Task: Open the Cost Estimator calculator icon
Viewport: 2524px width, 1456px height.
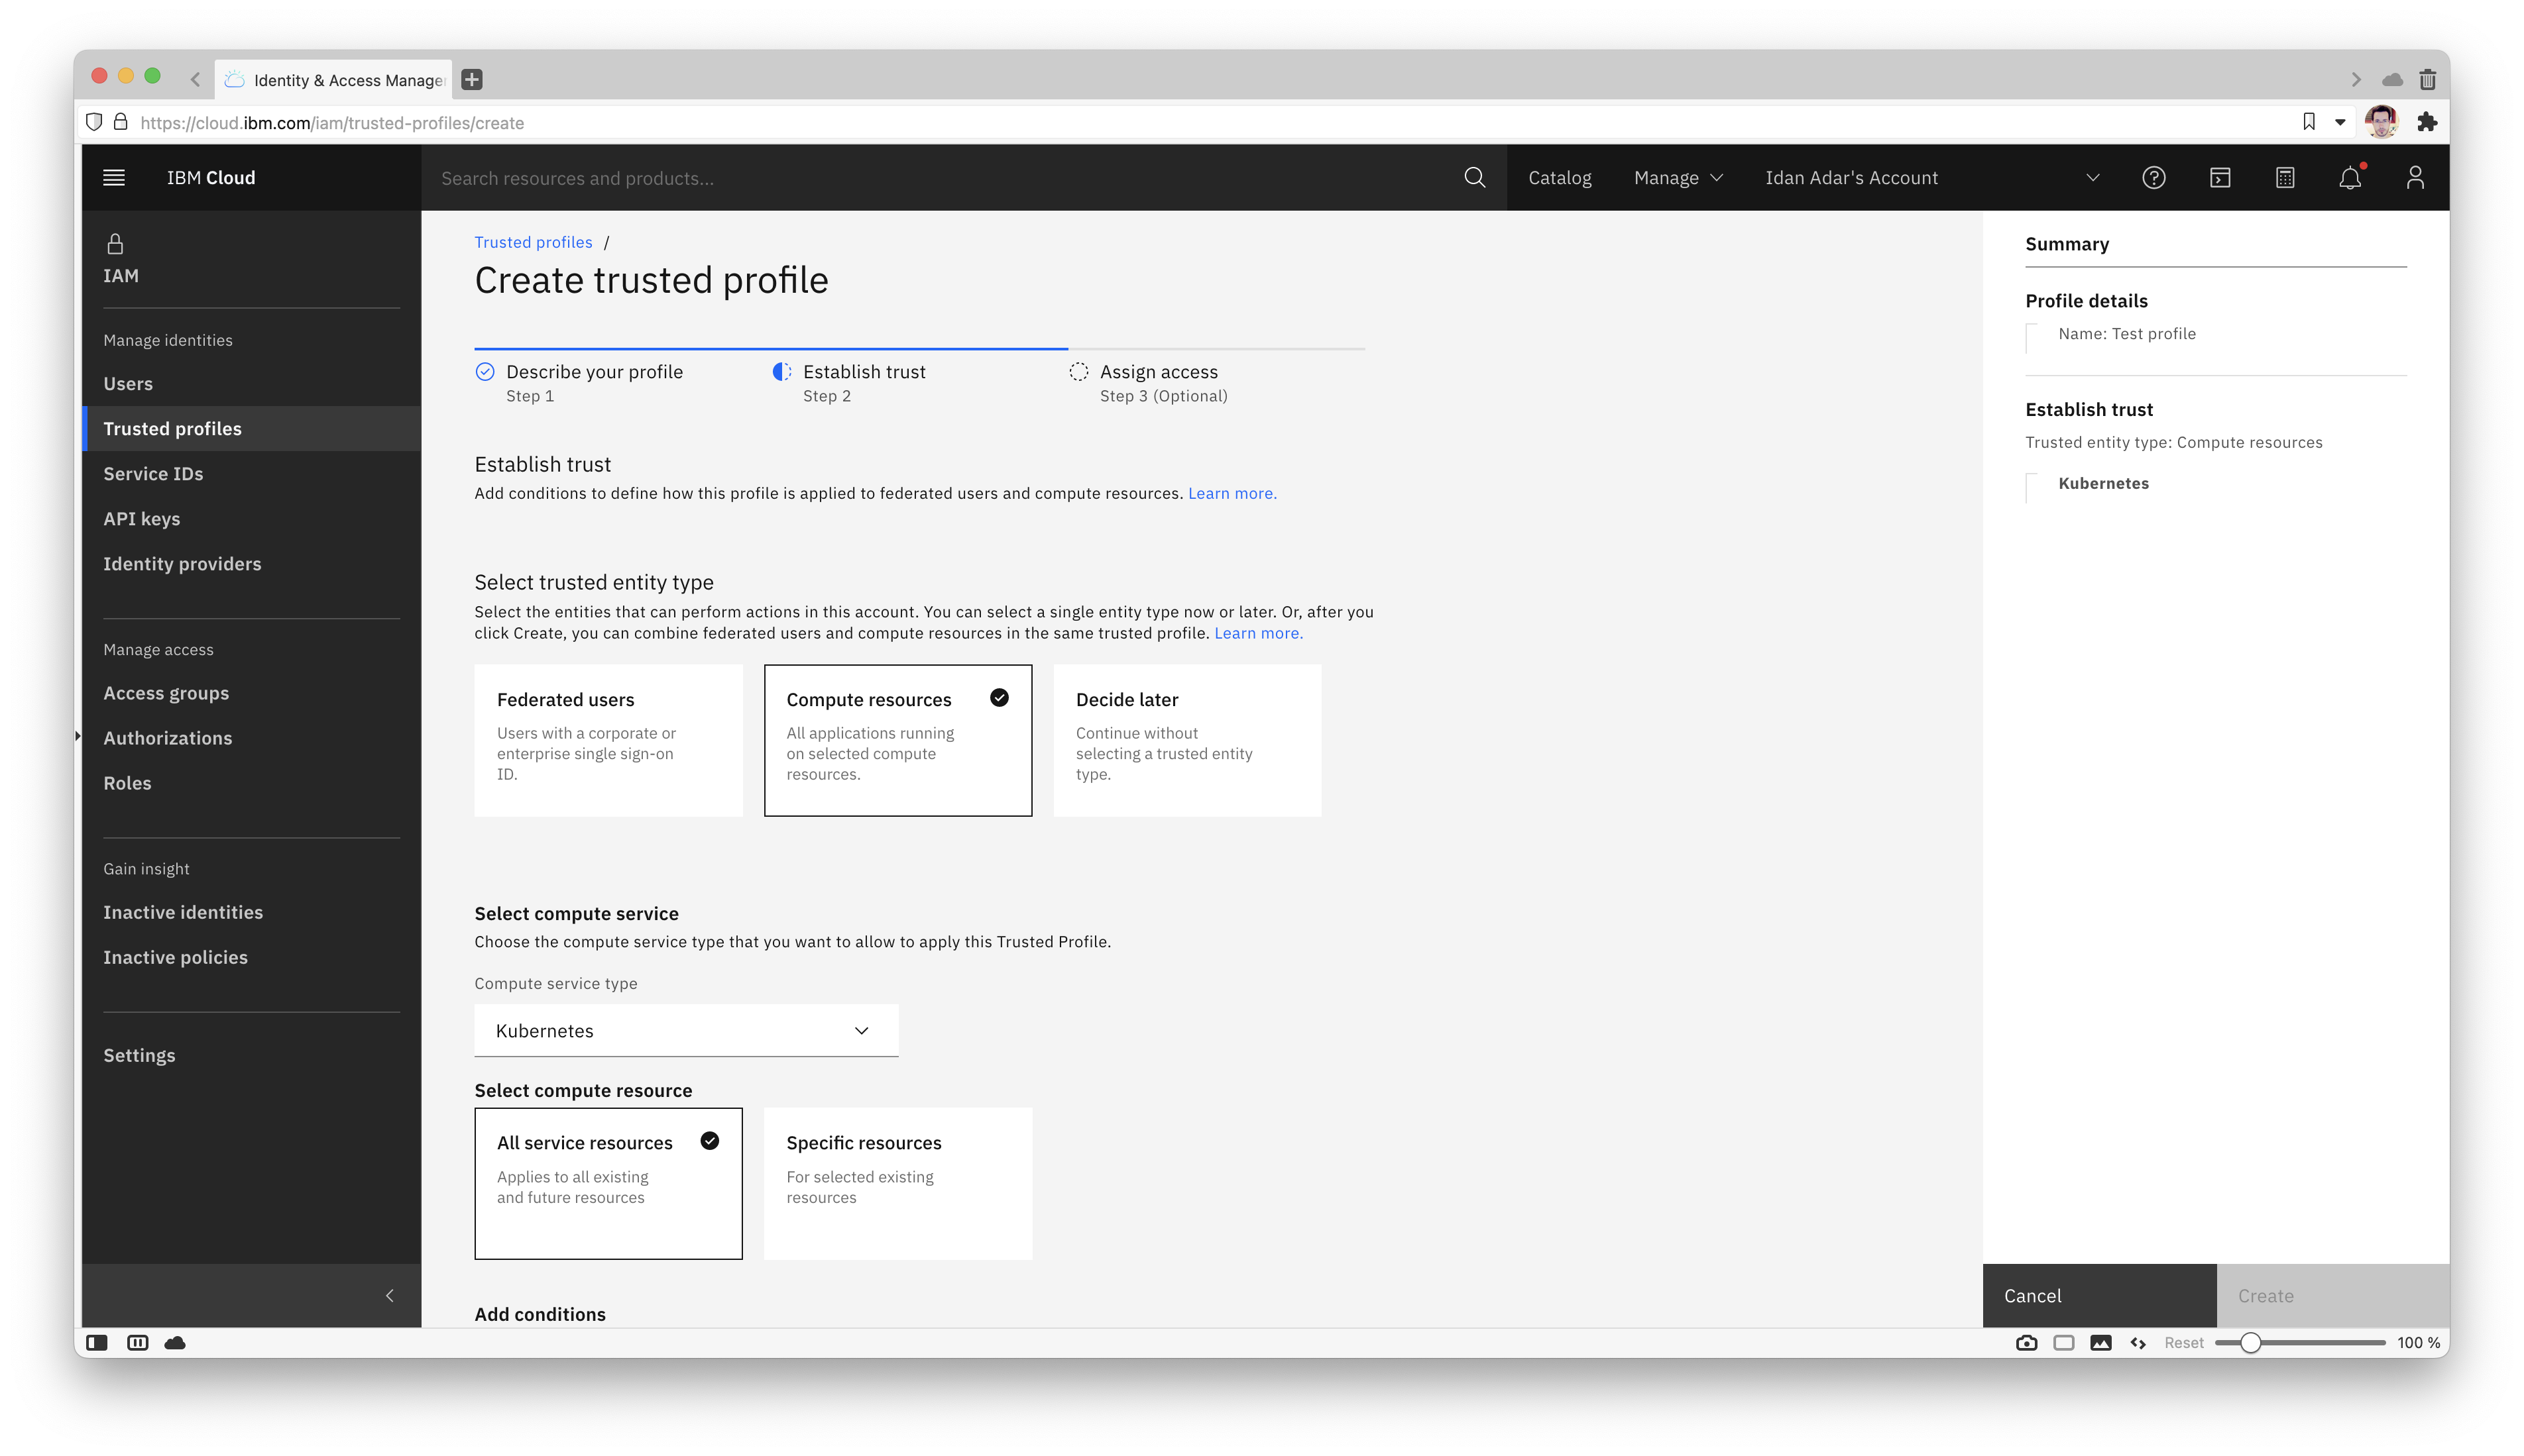Action: (2285, 177)
